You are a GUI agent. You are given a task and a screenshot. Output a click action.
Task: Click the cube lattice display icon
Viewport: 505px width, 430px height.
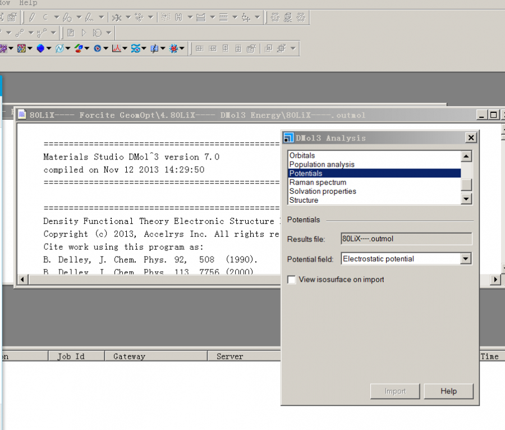tap(288, 17)
